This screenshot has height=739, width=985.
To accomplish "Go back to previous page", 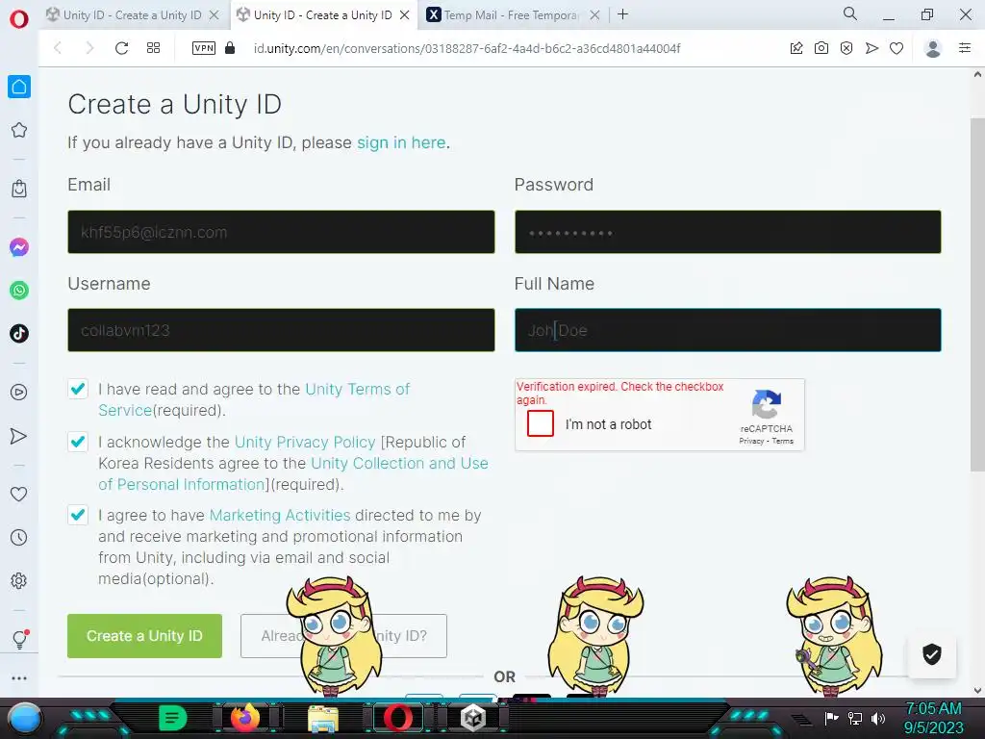I will point(58,48).
